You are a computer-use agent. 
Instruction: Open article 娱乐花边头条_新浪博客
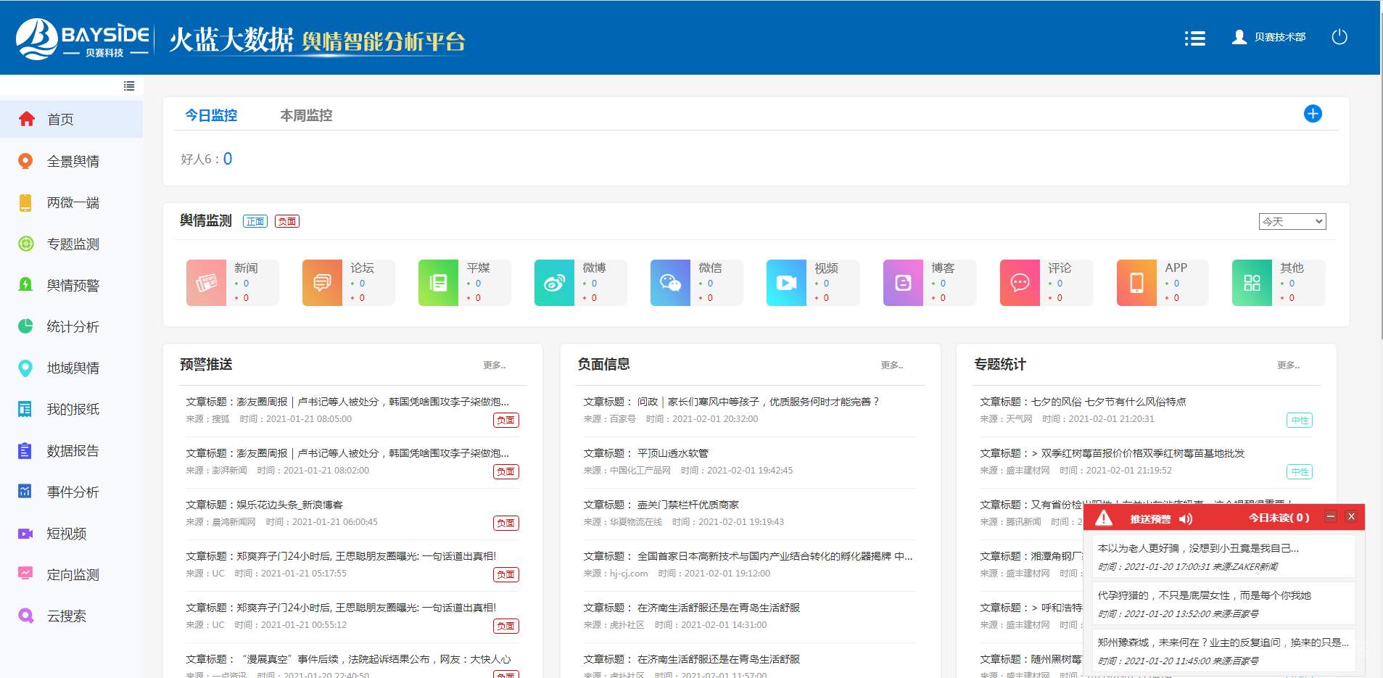[x=265, y=505]
